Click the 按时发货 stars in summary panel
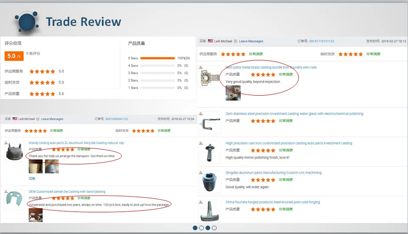 tap(42, 82)
